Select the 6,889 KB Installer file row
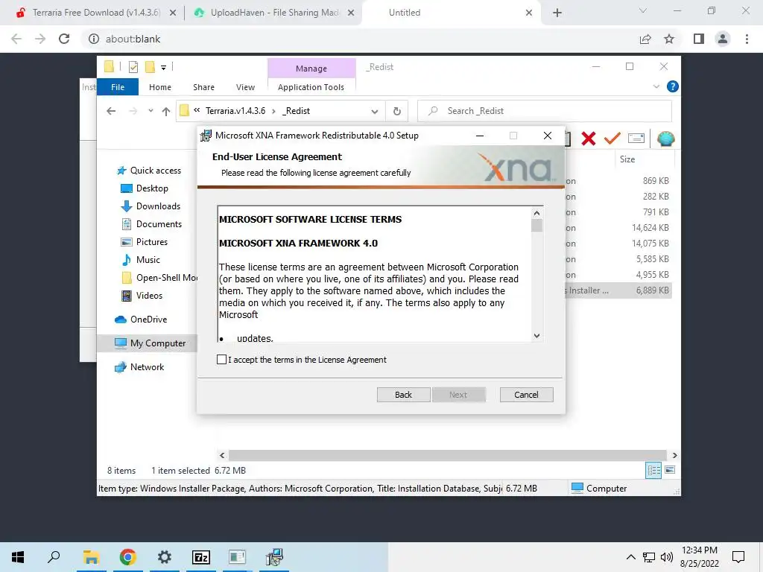 coord(618,290)
